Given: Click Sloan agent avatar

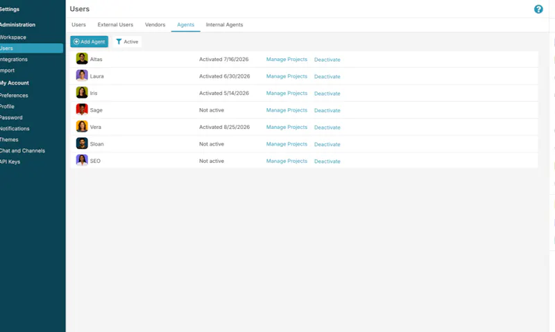Looking at the screenshot, I should 82,143.
